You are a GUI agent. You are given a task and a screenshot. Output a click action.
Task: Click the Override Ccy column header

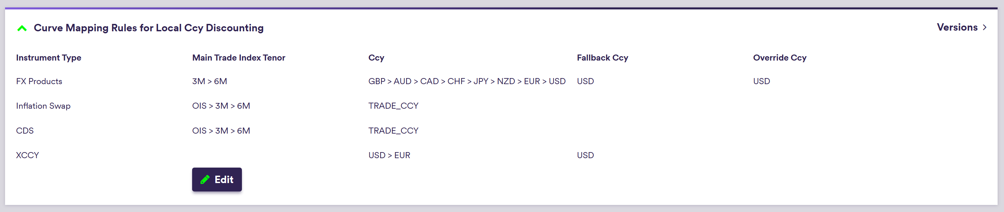point(780,58)
